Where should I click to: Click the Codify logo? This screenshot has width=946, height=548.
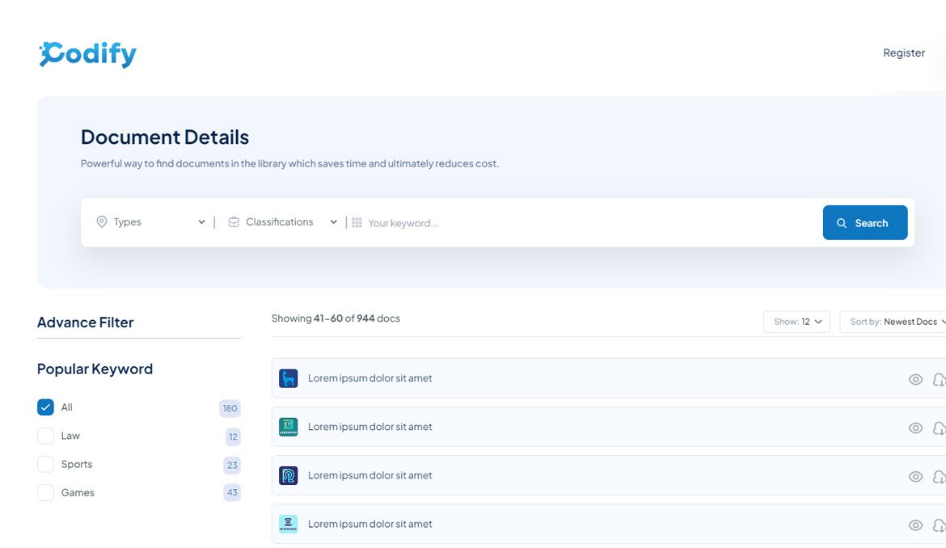88,54
